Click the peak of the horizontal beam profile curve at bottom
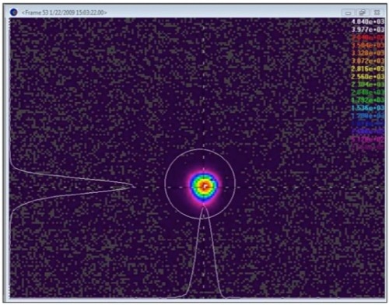Screen dimensions: 389x305 pos(204,206)
